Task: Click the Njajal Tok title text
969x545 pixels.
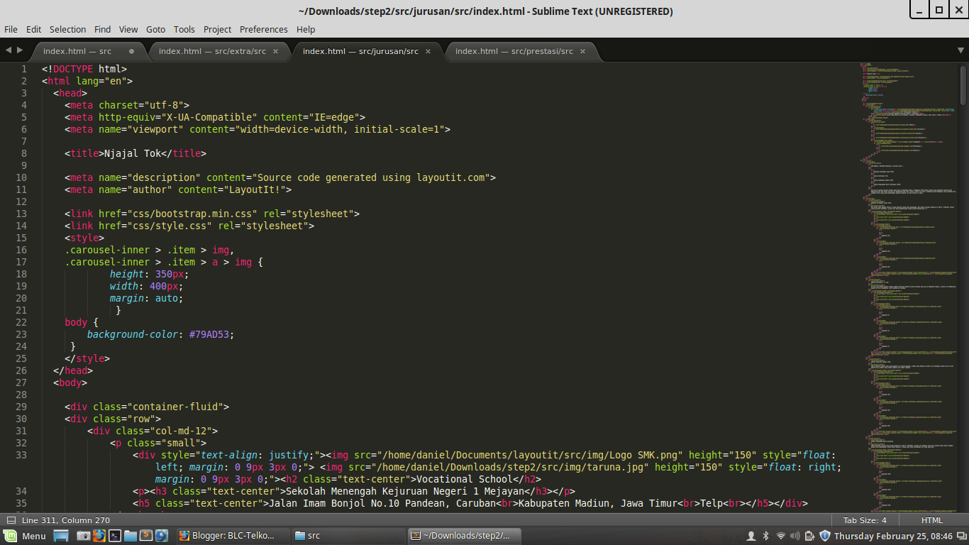Action: (x=133, y=153)
